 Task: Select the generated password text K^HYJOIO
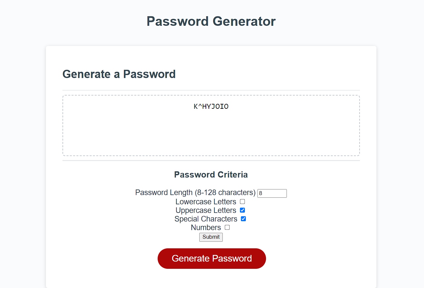[x=211, y=106]
